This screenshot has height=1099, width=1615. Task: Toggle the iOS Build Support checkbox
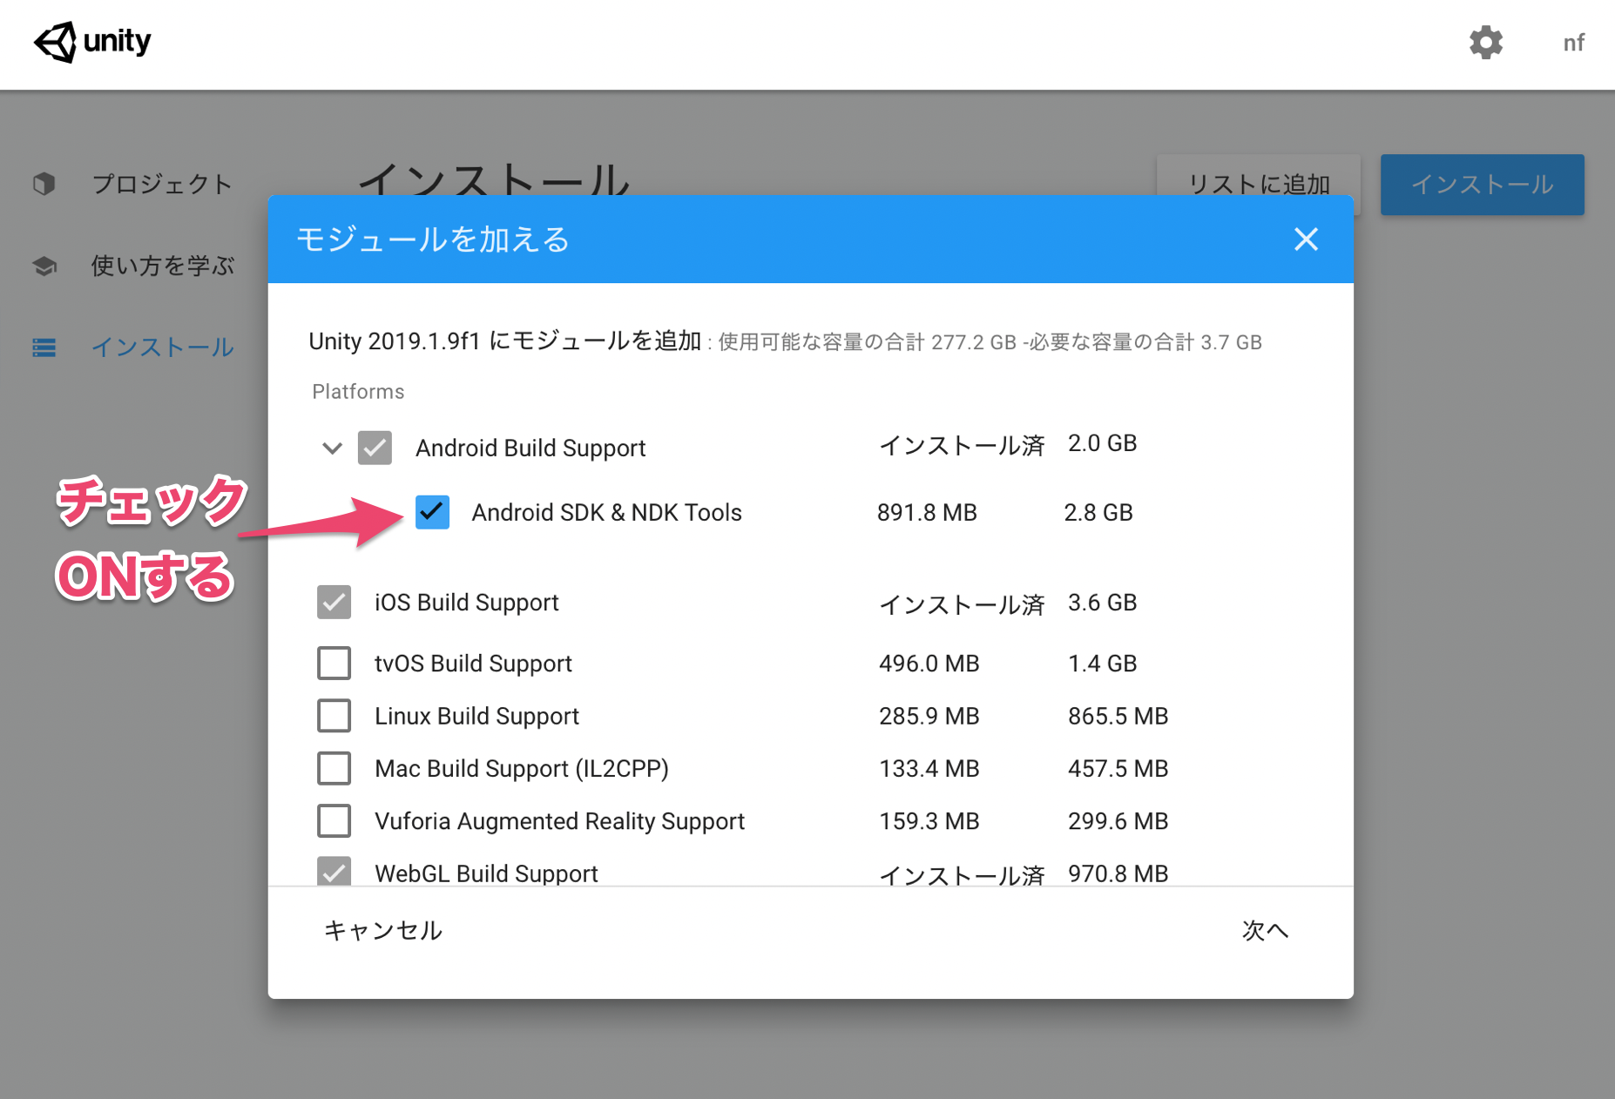tap(334, 603)
